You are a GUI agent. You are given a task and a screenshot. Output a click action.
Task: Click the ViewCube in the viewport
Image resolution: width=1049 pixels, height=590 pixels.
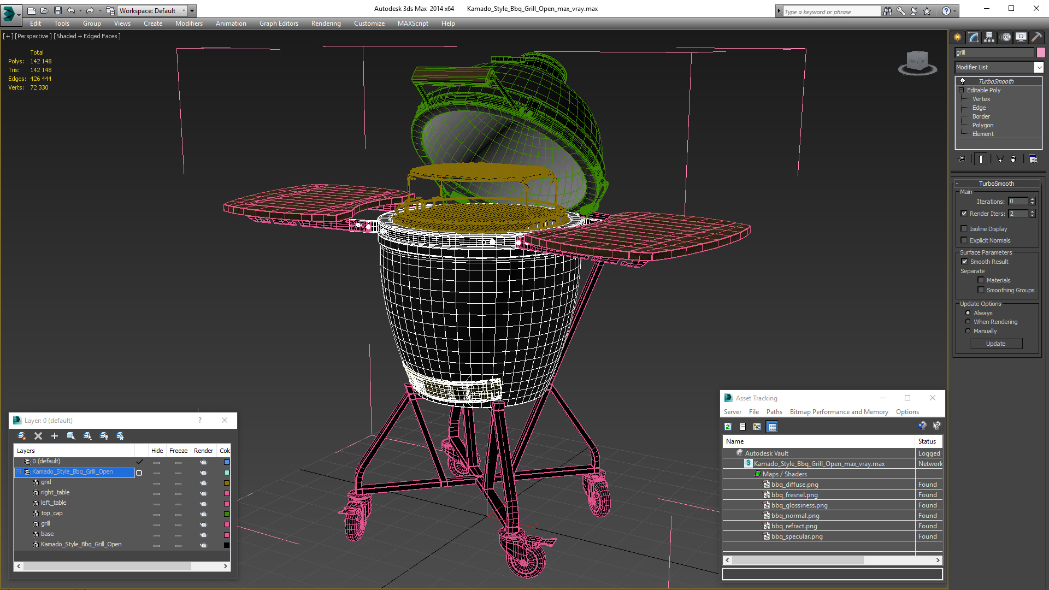[917, 63]
